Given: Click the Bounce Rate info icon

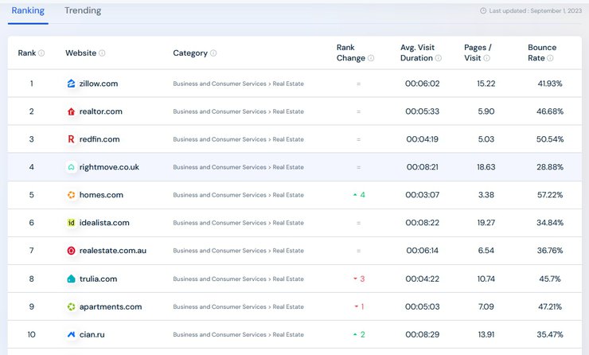Looking at the screenshot, I should coord(550,58).
